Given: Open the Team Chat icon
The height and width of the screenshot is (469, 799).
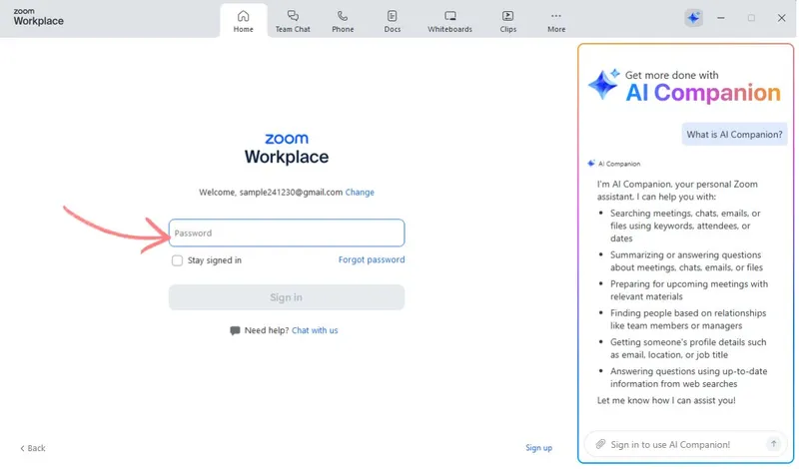Looking at the screenshot, I should (293, 17).
